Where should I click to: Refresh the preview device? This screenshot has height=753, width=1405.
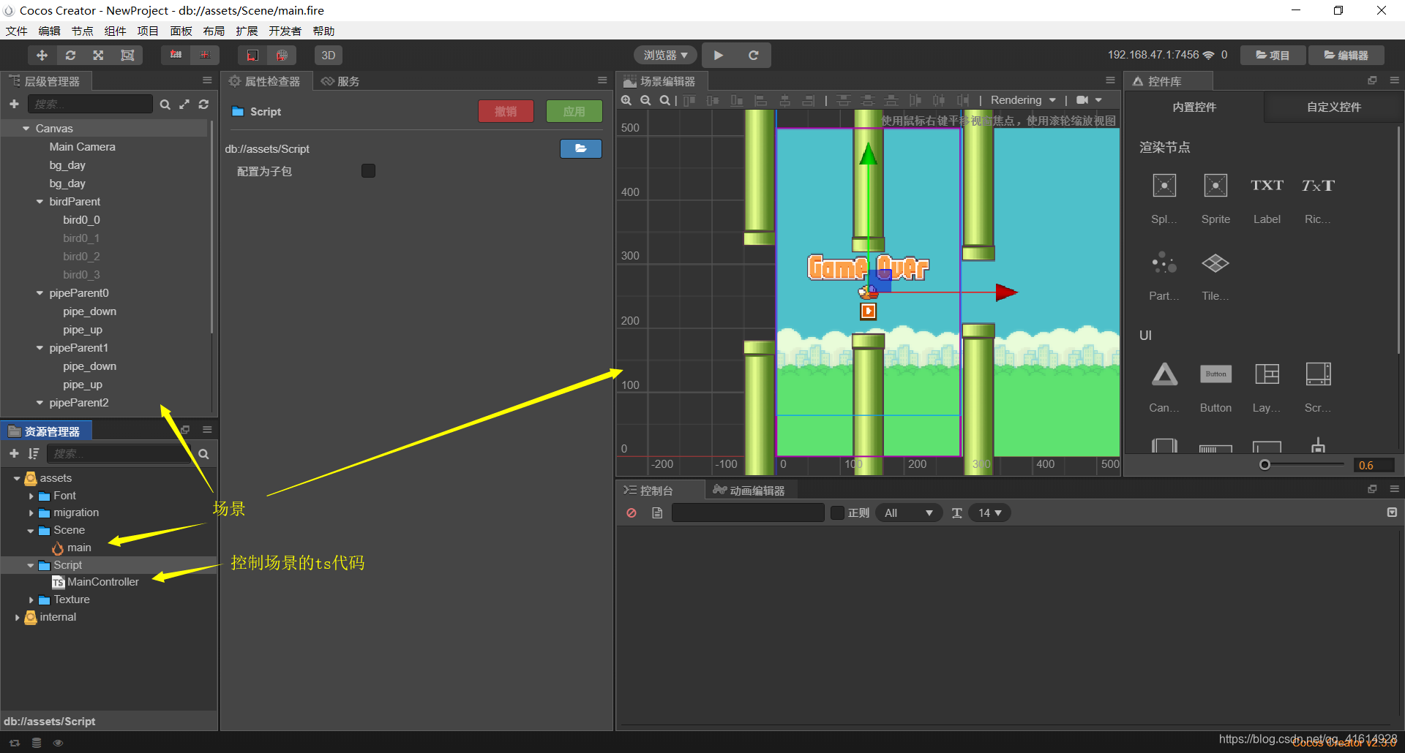pyautogui.click(x=753, y=56)
